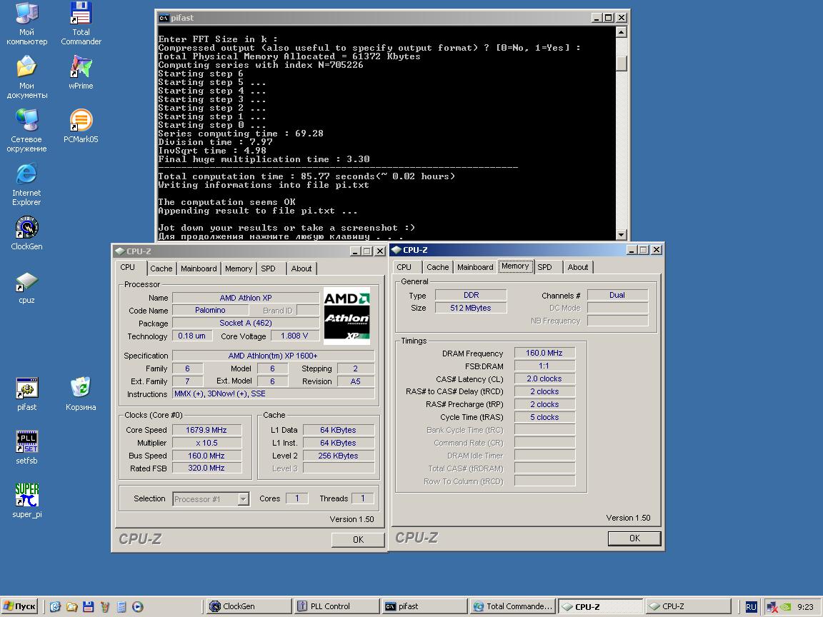Viewport: 823px width, 617px height.
Task: Click the Internet Explorer quick launch icon
Action: 55,606
